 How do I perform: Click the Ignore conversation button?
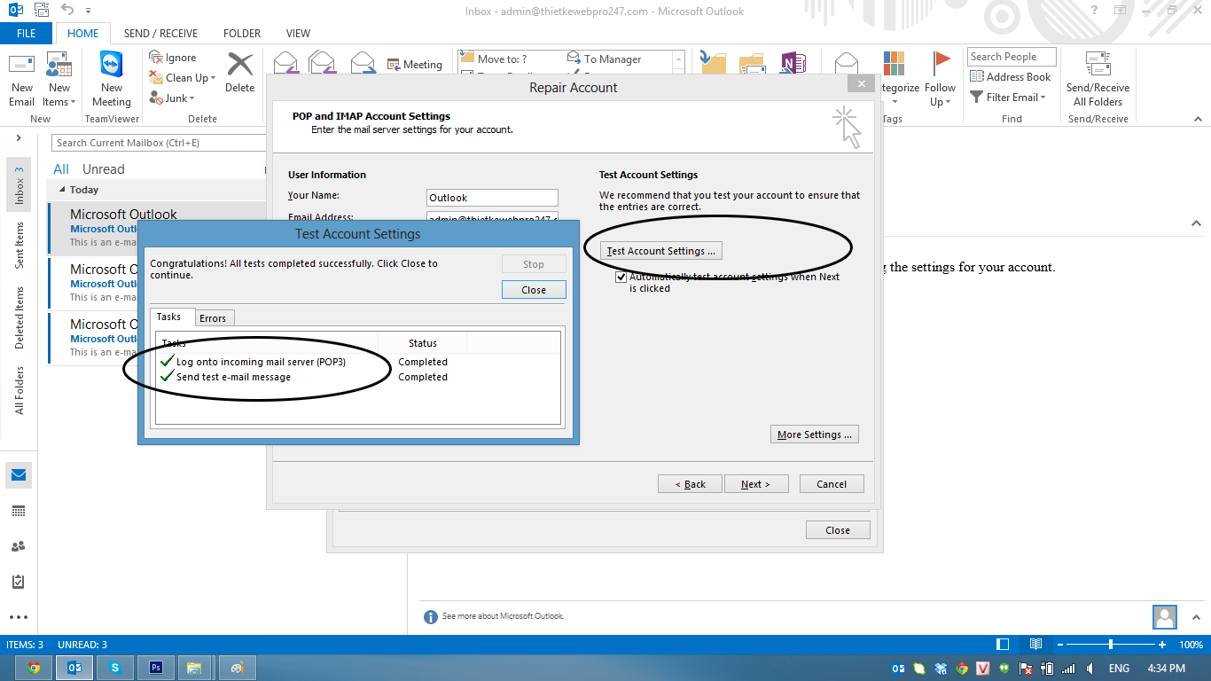pos(173,58)
